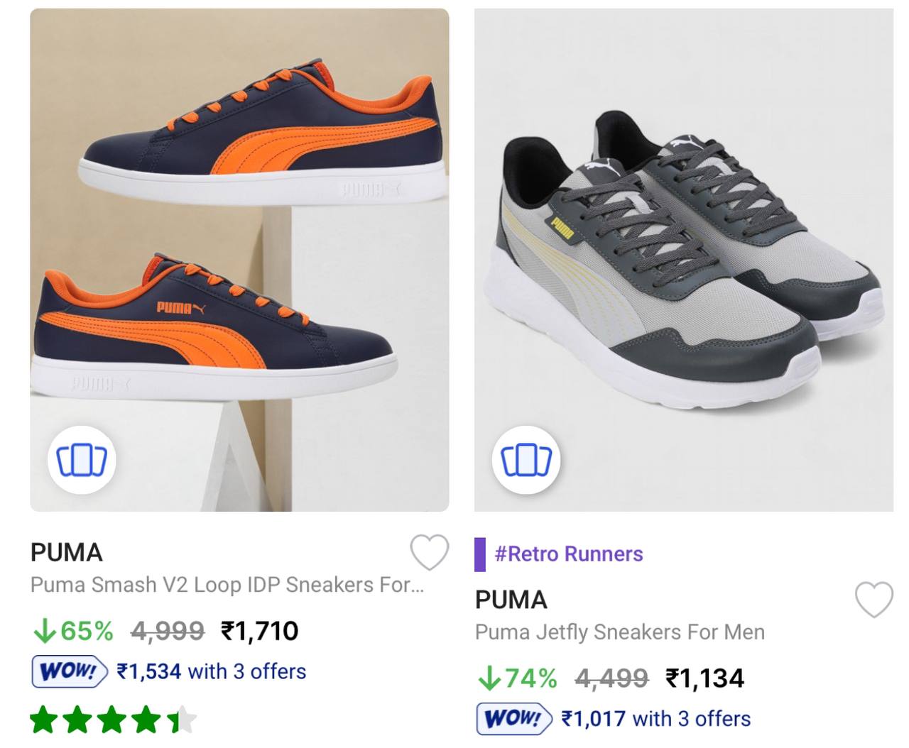Open the #Retro Runners tag

[568, 554]
